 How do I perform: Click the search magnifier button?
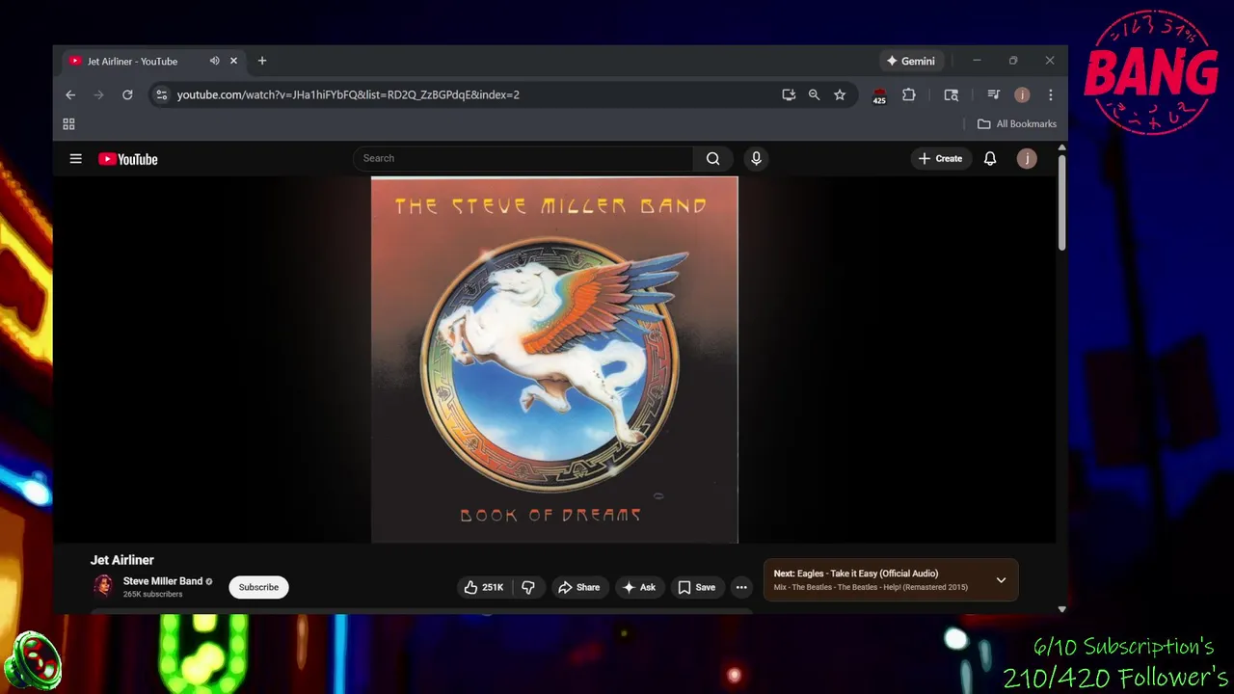coord(712,158)
